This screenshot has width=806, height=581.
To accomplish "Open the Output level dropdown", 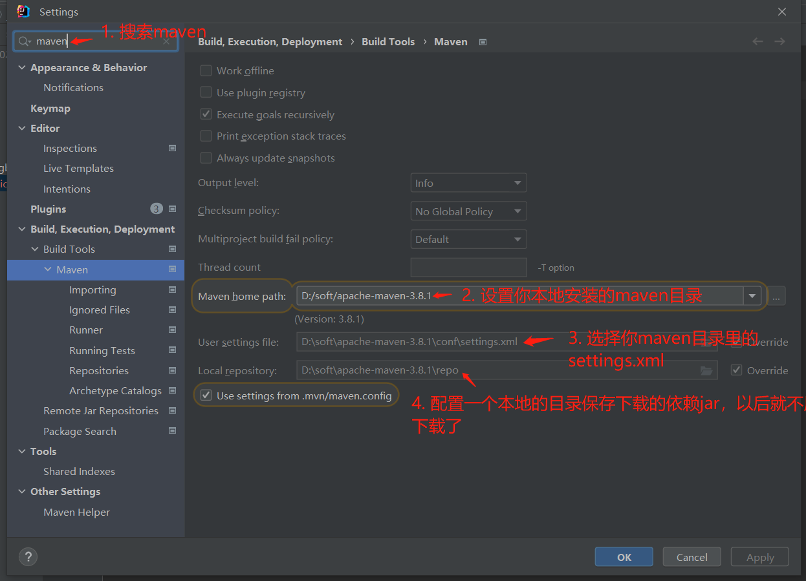I will pyautogui.click(x=468, y=183).
